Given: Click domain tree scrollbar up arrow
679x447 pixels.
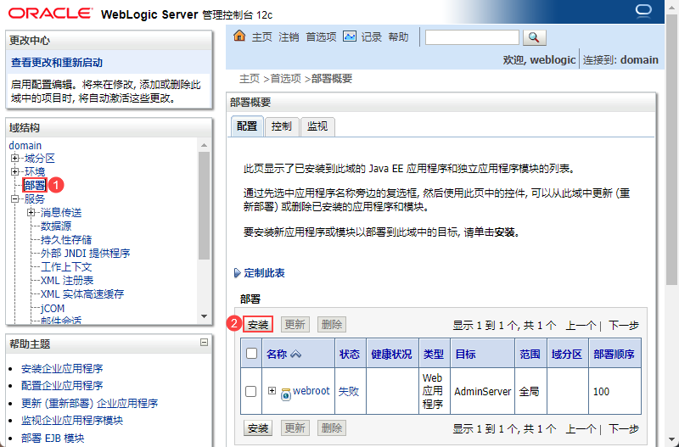Looking at the screenshot, I should pyautogui.click(x=205, y=145).
